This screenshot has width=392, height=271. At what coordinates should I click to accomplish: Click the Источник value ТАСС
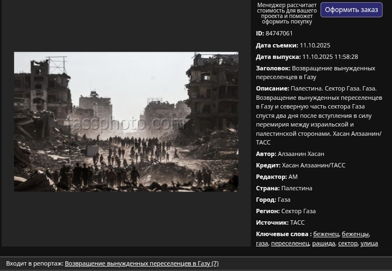pos(297,222)
